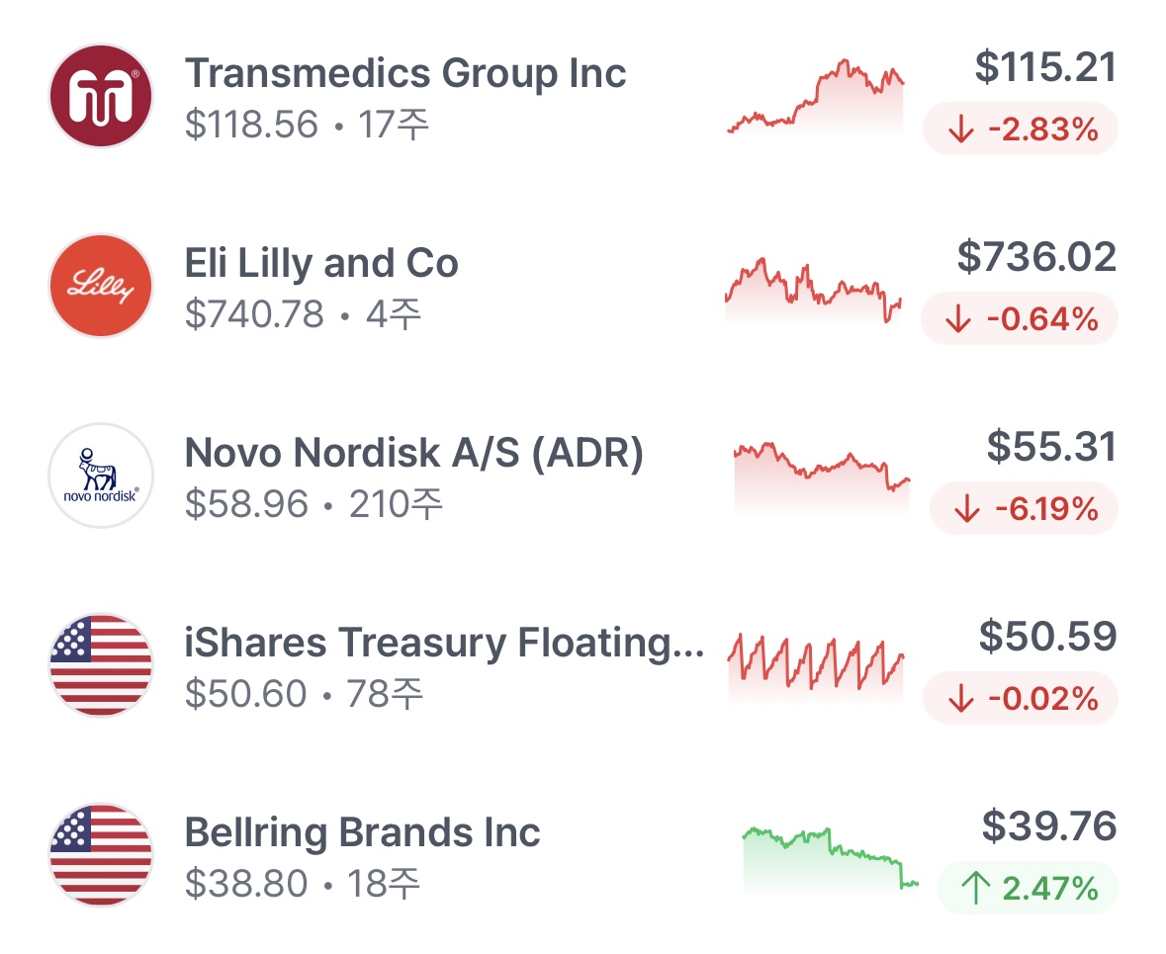Tap the green 2.47% change badge
Image resolution: width=1166 pixels, height=954 pixels.
tap(1027, 889)
